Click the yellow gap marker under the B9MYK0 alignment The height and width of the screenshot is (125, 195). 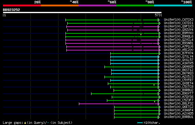point(141,34)
